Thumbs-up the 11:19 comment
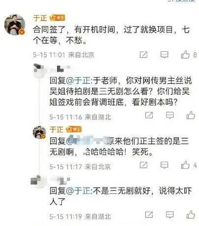This screenshot has height=226, width=199. coord(191,214)
